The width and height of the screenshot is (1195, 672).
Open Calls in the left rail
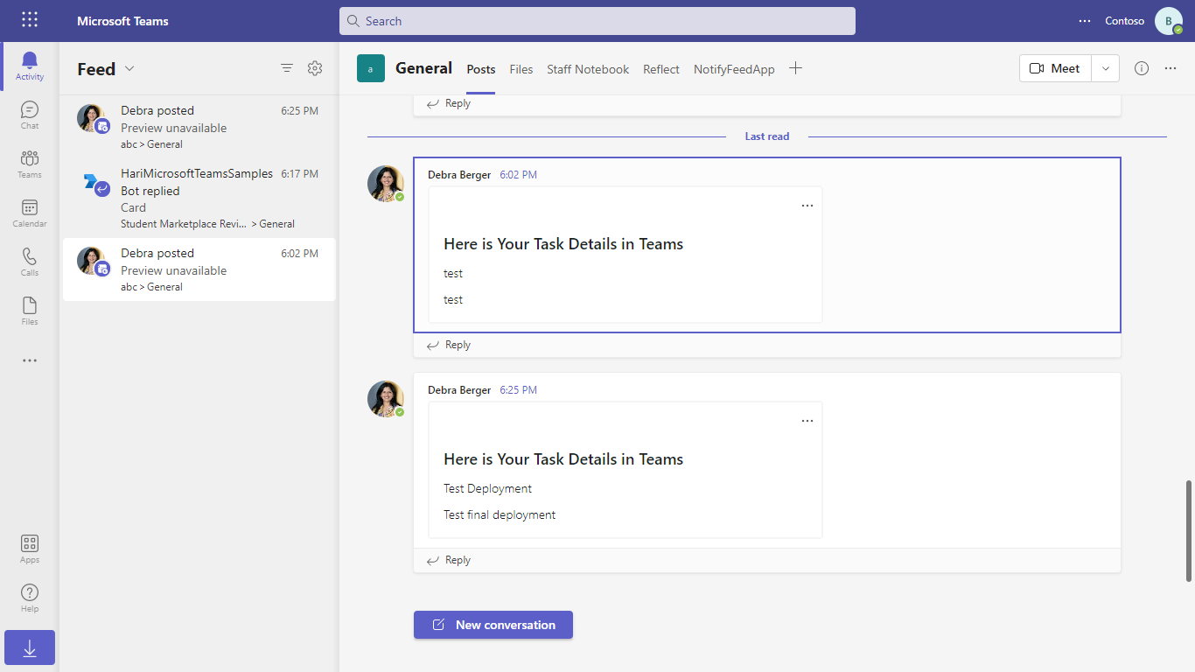pos(30,262)
